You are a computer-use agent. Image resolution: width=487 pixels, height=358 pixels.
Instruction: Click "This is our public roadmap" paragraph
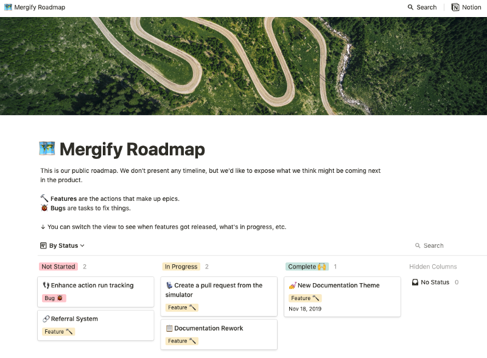(210, 175)
